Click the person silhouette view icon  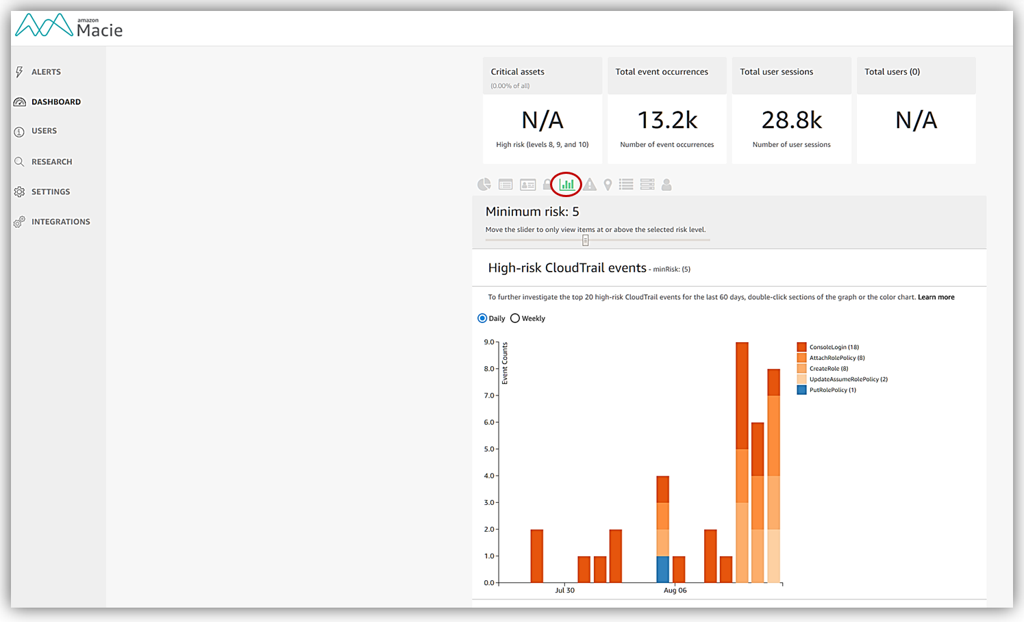pyautogui.click(x=666, y=185)
